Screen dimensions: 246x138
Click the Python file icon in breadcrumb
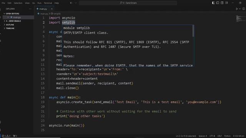click(38, 14)
